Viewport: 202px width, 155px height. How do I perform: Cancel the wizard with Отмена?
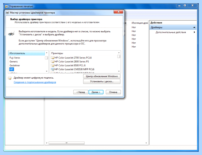tap(113, 92)
